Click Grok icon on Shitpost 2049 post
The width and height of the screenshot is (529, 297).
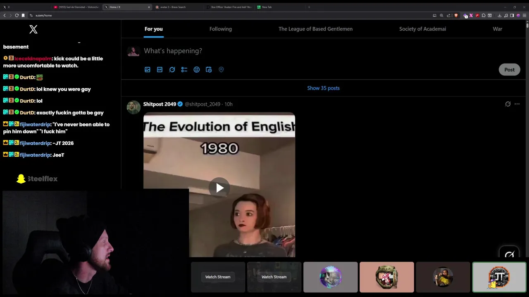click(508, 104)
